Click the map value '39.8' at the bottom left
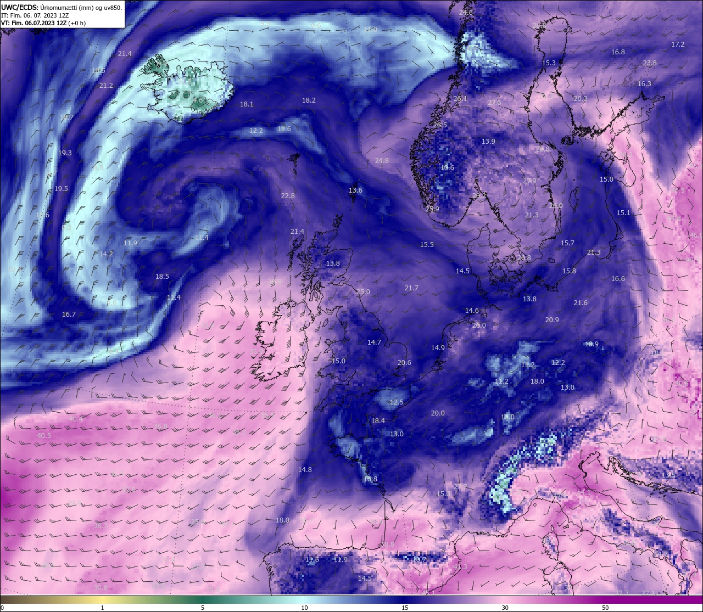 point(101,587)
